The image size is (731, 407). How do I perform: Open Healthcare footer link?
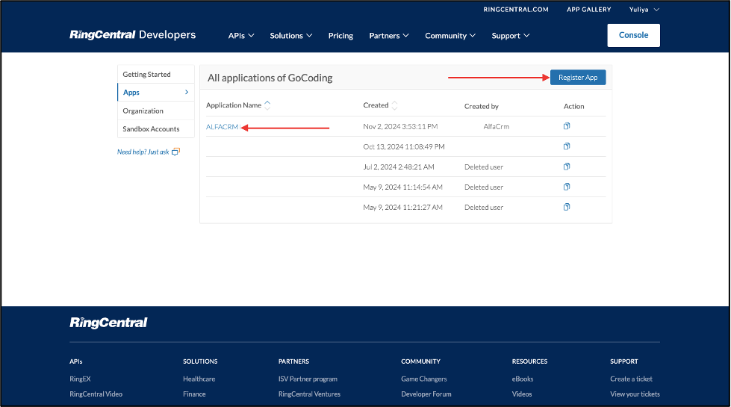click(199, 379)
